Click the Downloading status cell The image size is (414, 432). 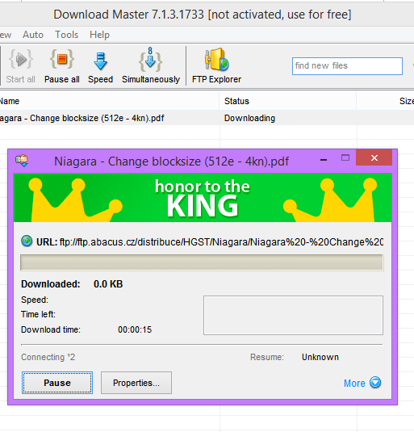click(249, 118)
